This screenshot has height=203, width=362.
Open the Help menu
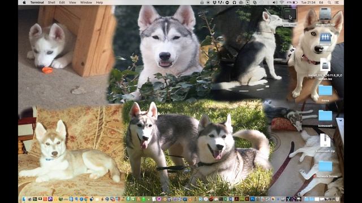pyautogui.click(x=100, y=2)
